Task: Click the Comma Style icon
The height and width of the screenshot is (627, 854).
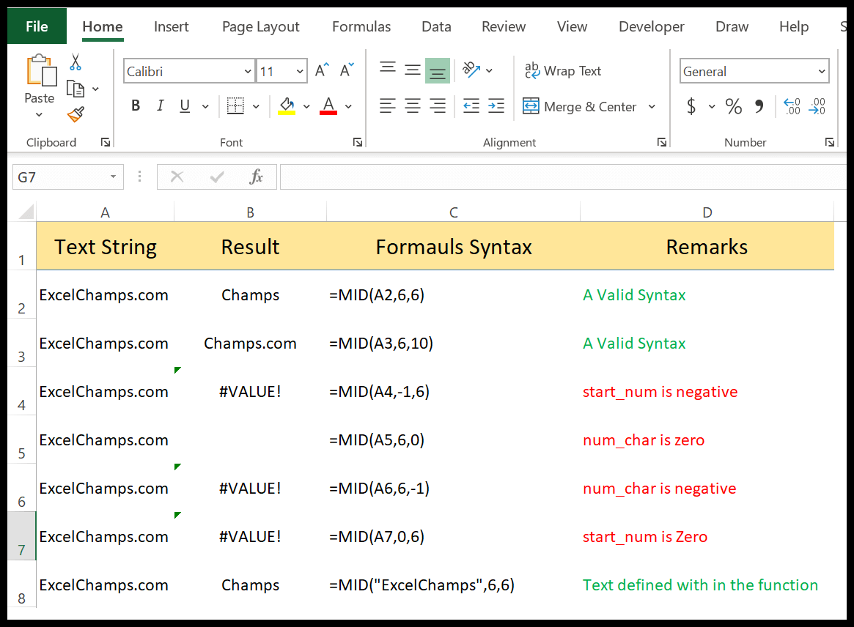Action: coord(759,106)
